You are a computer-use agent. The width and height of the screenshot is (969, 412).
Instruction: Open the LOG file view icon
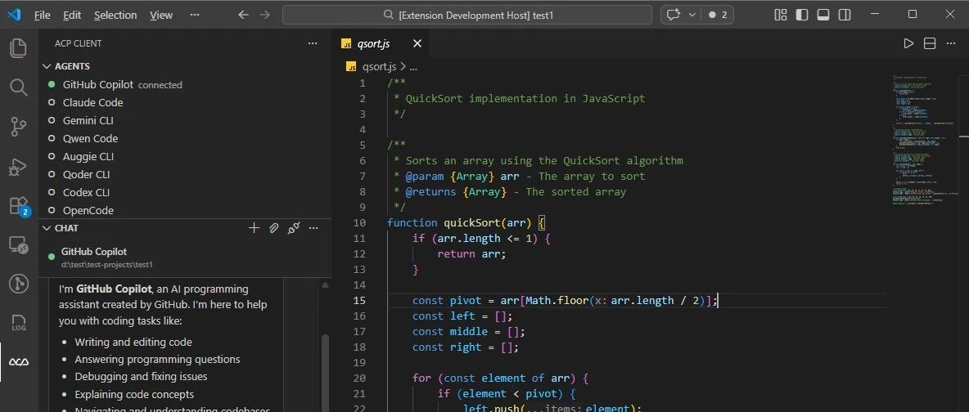tap(19, 323)
